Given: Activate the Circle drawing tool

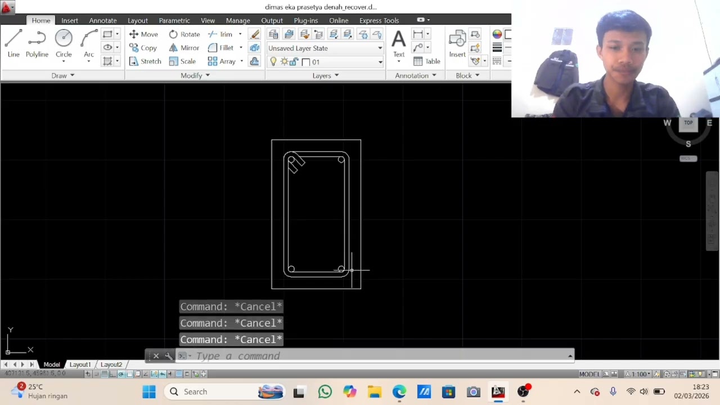Looking at the screenshot, I should (64, 44).
